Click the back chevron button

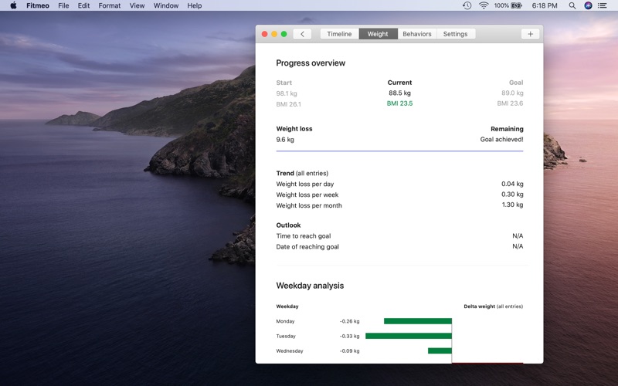coord(302,34)
